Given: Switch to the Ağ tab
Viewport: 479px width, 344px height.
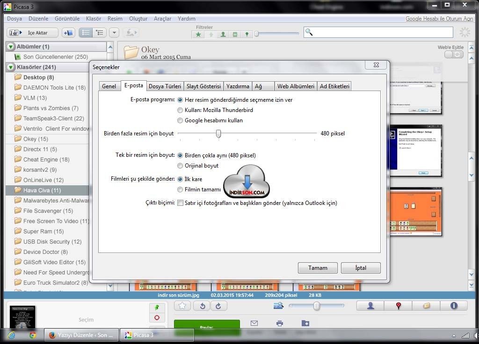Looking at the screenshot, I should coord(263,86).
